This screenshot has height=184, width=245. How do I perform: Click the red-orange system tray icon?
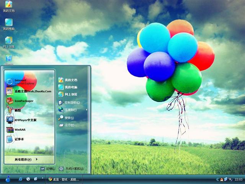pyautogui.click(x=222, y=179)
